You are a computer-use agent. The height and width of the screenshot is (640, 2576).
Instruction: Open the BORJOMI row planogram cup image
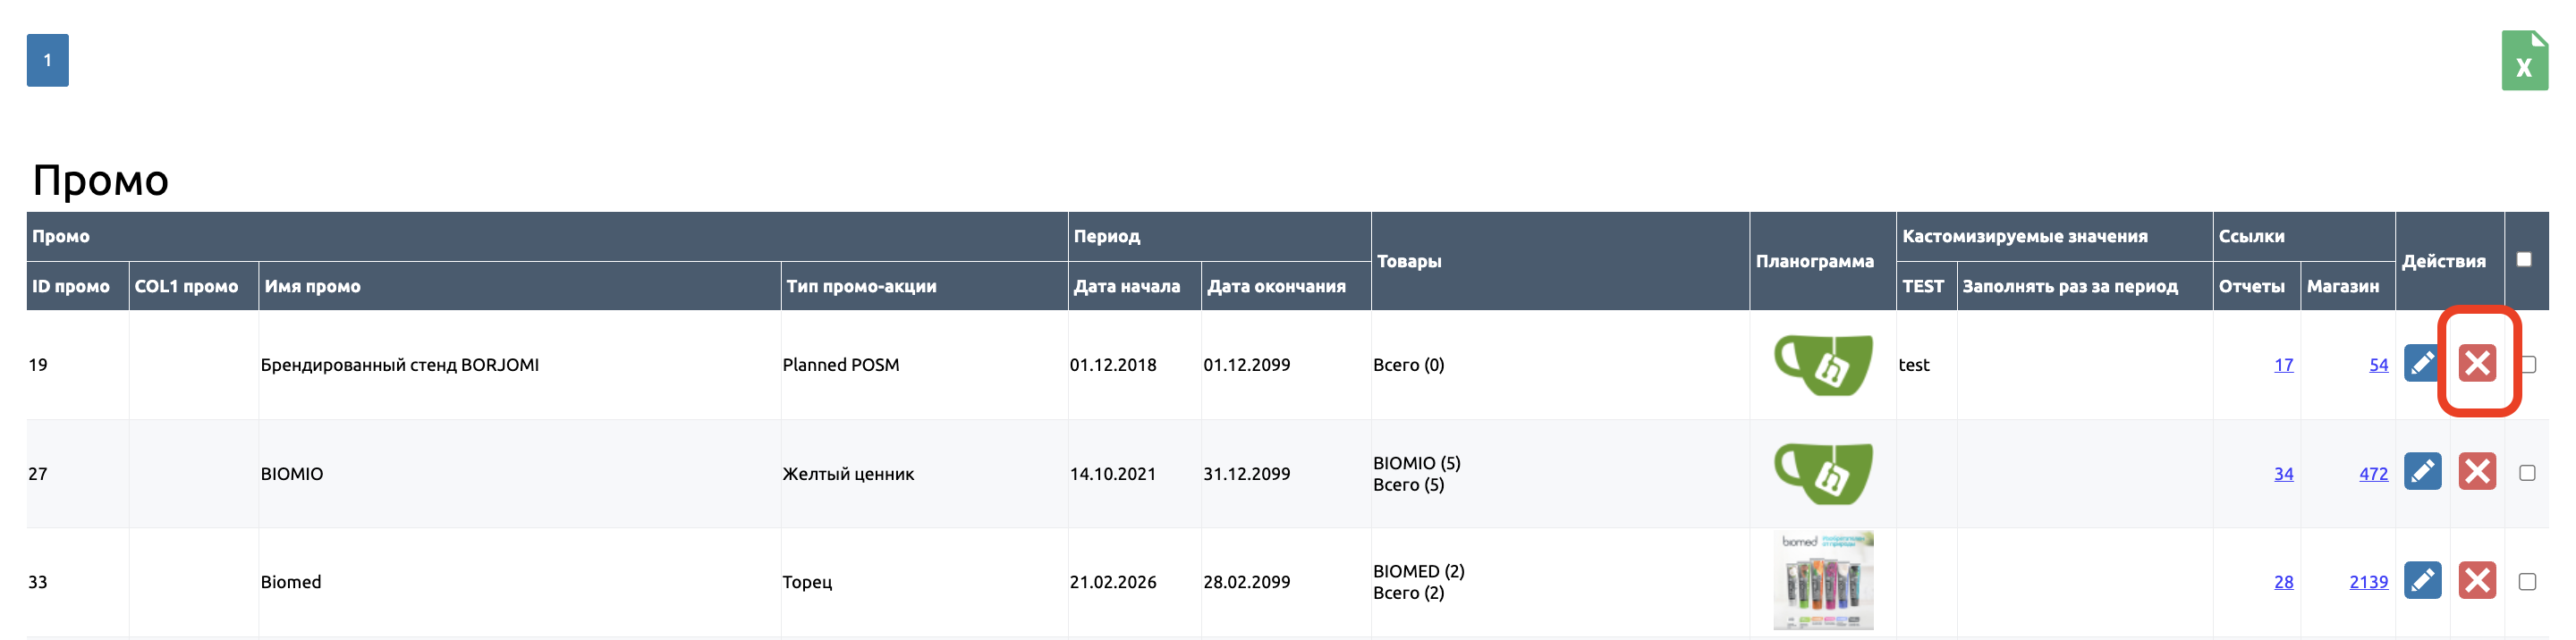click(x=1823, y=364)
